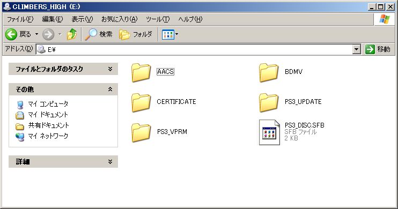Click the BDMV folder name label
This screenshot has width=398, height=209.
pyautogui.click(x=294, y=72)
